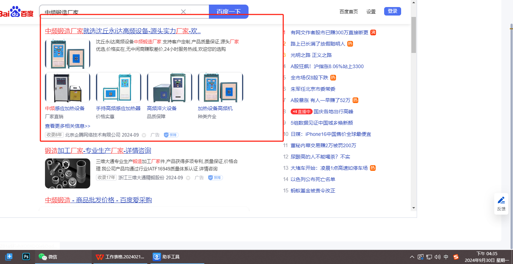Click the 保障 badge under the first ad
513x264 pixels.
click(x=171, y=135)
